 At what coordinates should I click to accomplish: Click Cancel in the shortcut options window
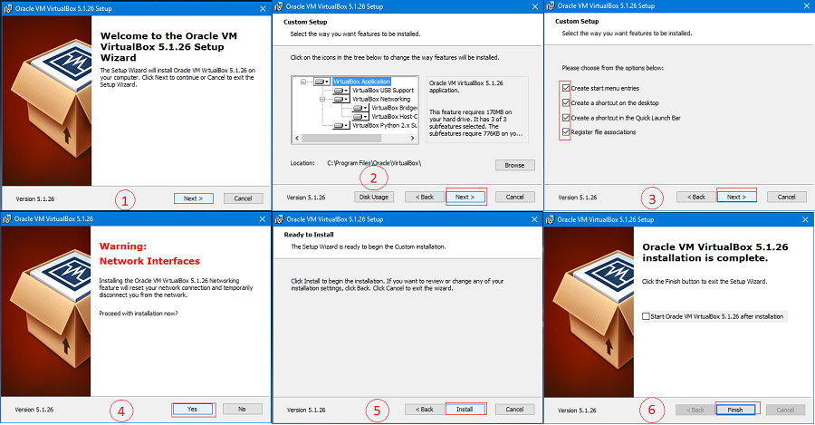(x=786, y=198)
